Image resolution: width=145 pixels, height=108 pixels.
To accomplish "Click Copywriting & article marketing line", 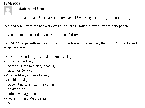I will (29, 85).
